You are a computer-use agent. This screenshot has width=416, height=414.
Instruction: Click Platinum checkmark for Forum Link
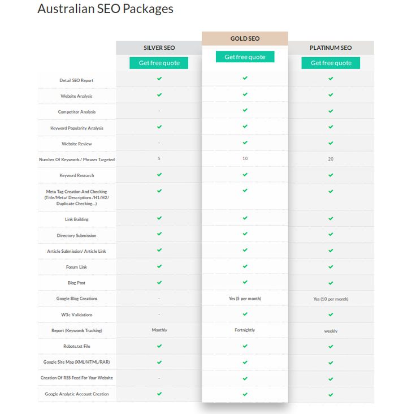point(331,266)
